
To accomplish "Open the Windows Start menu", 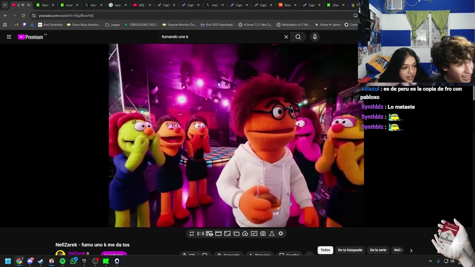I will [x=8, y=261].
